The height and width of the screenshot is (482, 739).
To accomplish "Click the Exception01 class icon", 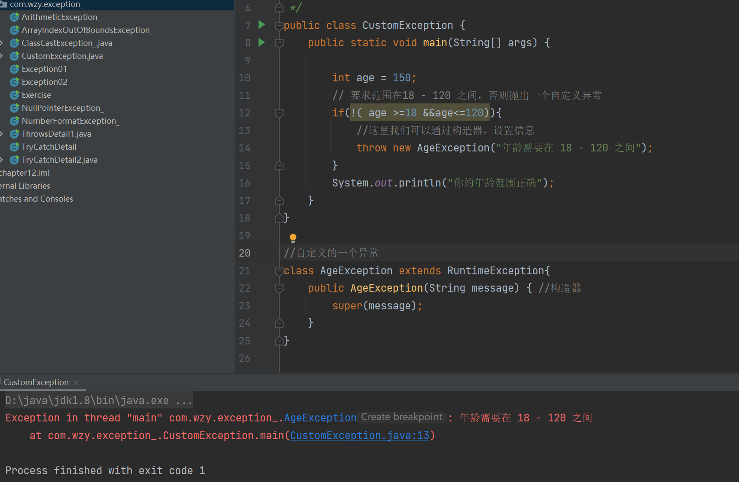I will point(15,69).
